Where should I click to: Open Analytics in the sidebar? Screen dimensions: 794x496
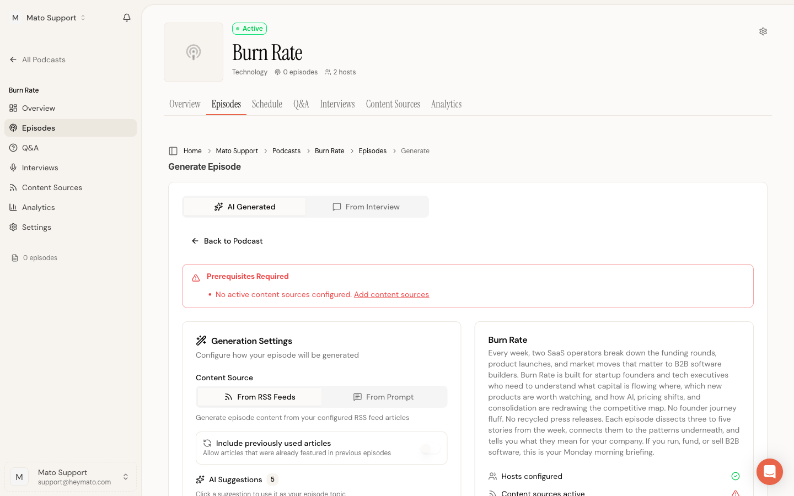(x=71, y=207)
